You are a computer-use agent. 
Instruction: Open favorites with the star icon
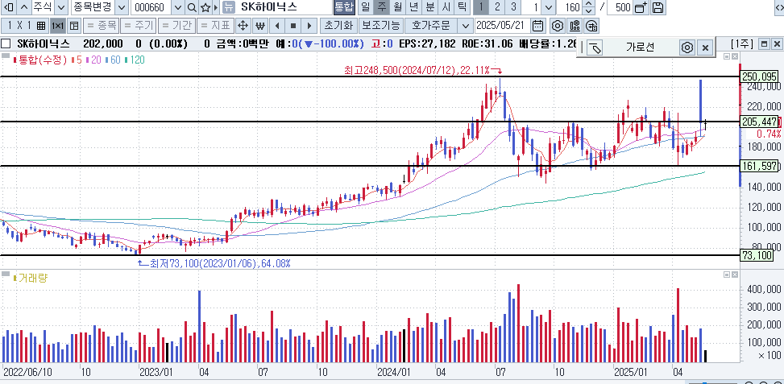coord(205,7)
